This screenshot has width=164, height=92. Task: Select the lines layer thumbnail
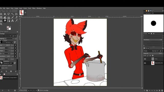[x=153, y=59]
